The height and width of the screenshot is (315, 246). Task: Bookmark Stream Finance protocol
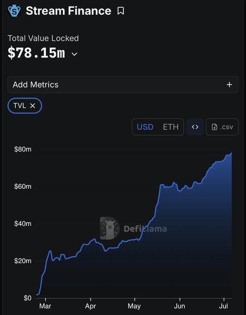121,11
